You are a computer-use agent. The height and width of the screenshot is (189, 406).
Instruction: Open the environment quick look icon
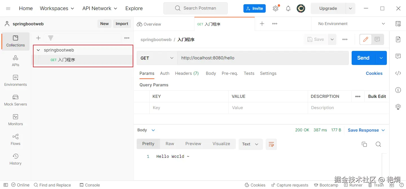click(398, 24)
